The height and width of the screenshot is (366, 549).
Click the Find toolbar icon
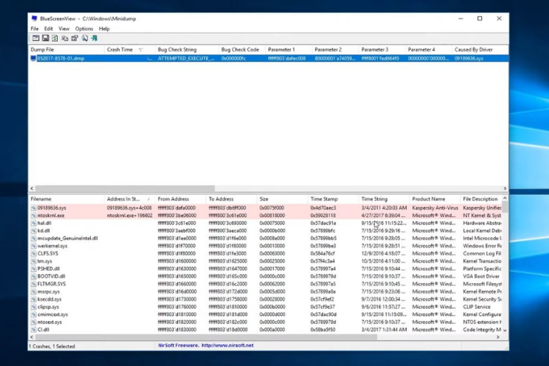coord(84,38)
